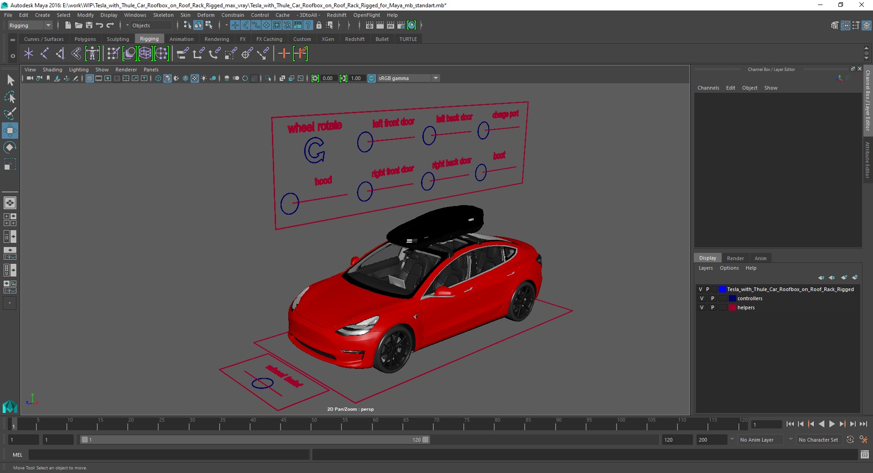Undo the last action with the Undo arrow
The width and height of the screenshot is (873, 473).
[x=100, y=25]
